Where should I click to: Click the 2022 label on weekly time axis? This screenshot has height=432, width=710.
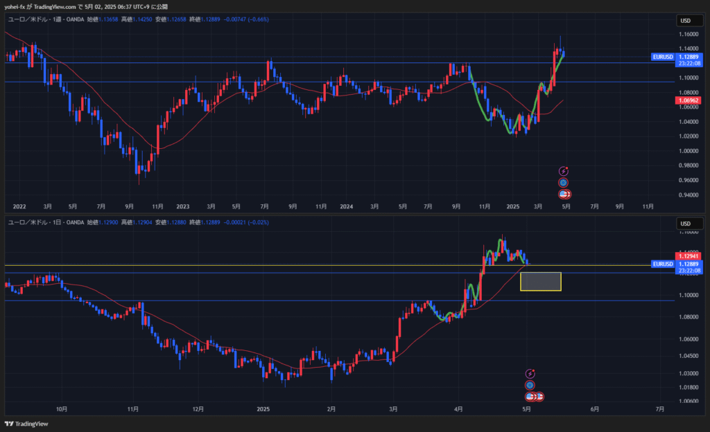(19, 206)
